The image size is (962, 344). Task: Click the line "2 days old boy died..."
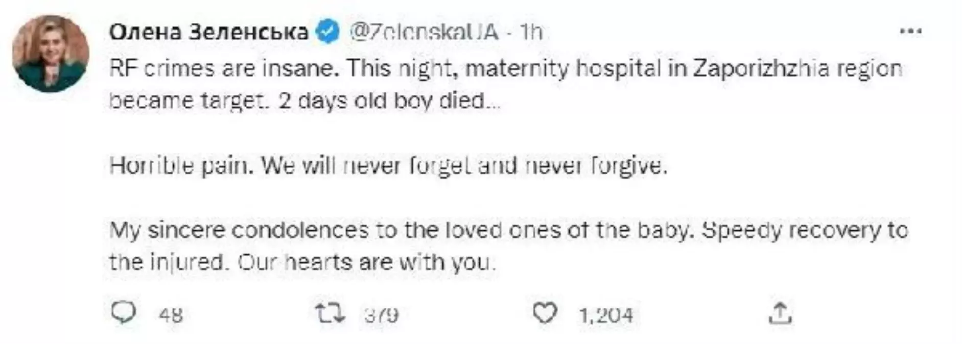[390, 101]
